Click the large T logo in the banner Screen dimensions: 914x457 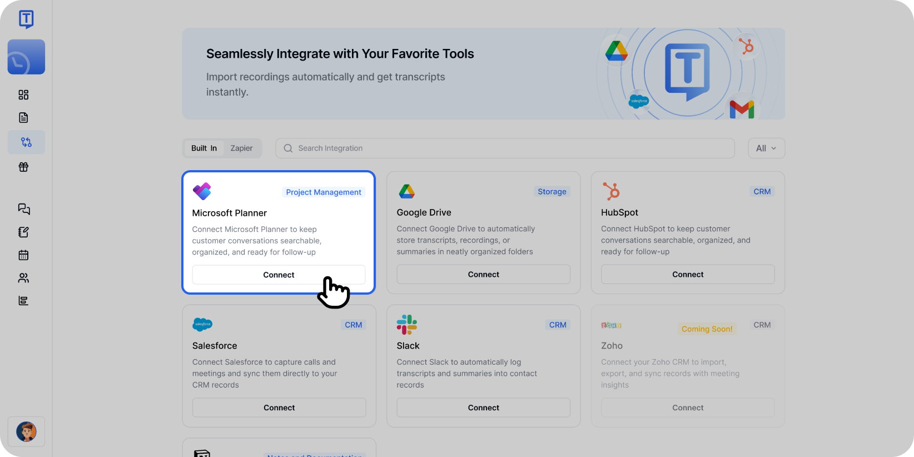point(688,72)
